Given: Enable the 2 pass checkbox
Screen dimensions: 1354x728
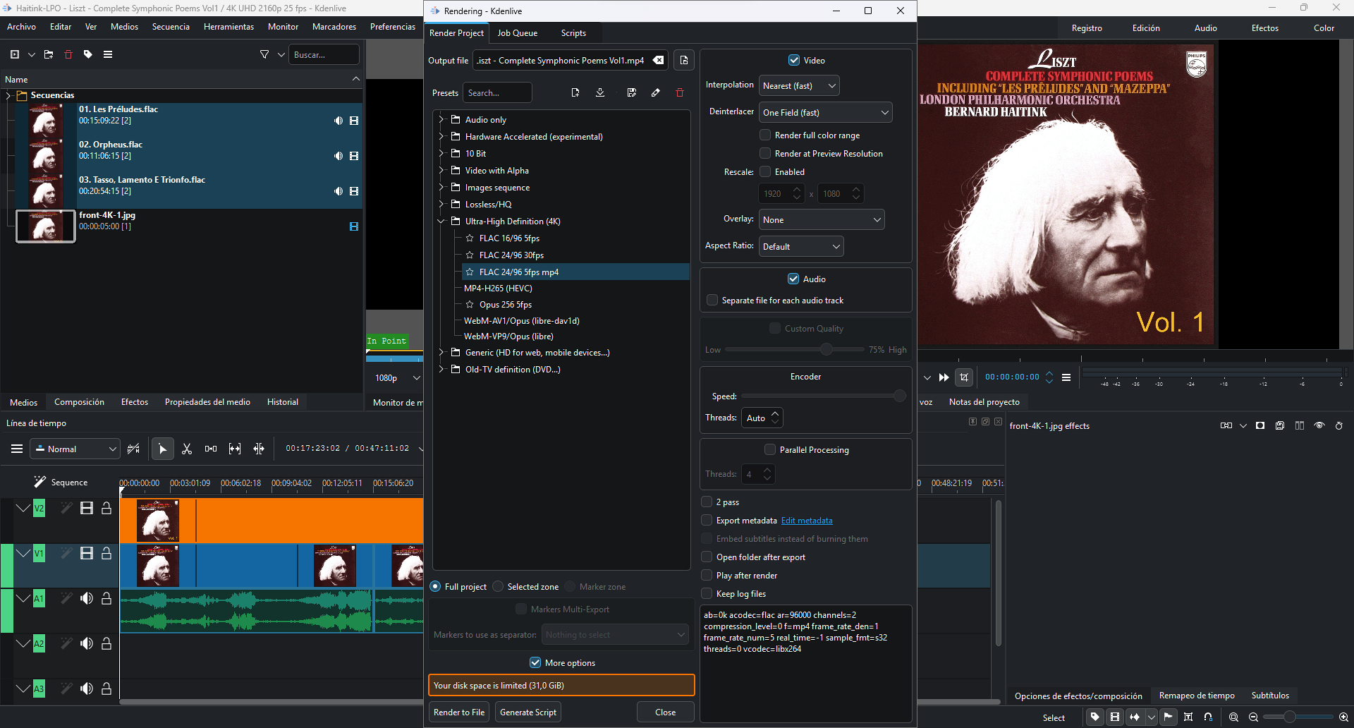Looking at the screenshot, I should point(707,502).
